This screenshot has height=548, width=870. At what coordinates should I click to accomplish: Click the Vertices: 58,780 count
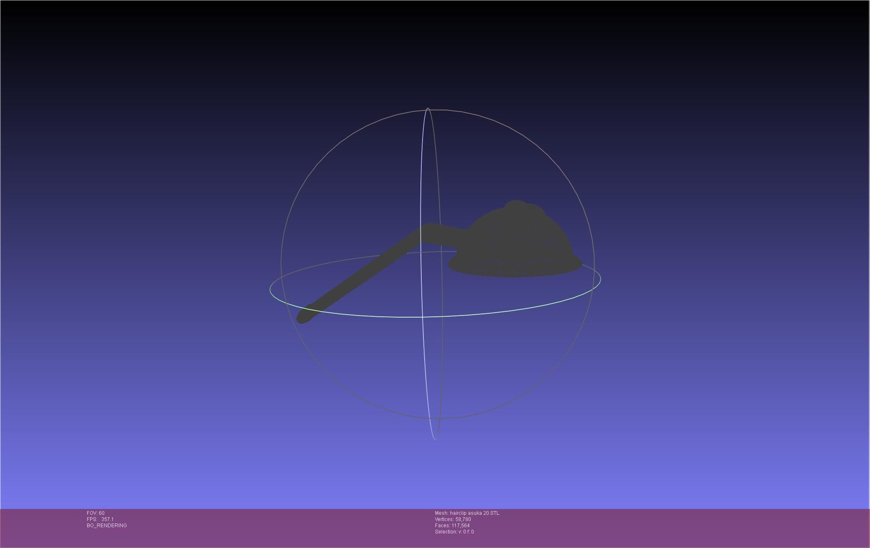tap(453, 519)
